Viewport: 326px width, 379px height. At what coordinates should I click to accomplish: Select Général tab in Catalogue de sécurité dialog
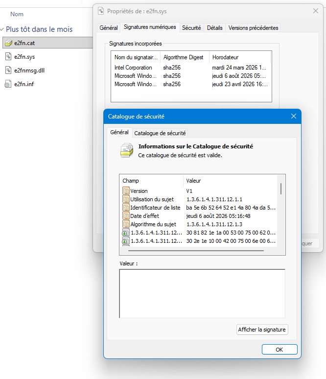119,132
